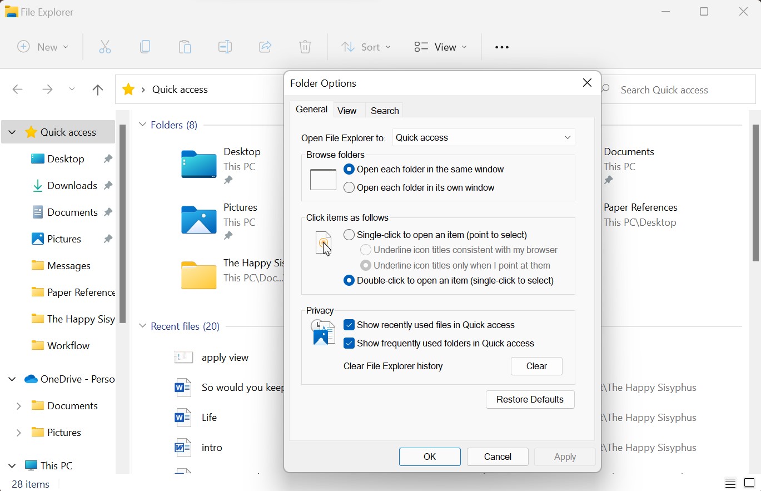The width and height of the screenshot is (761, 491).
Task: Select Single-click to open an item option
Action: pyautogui.click(x=349, y=235)
